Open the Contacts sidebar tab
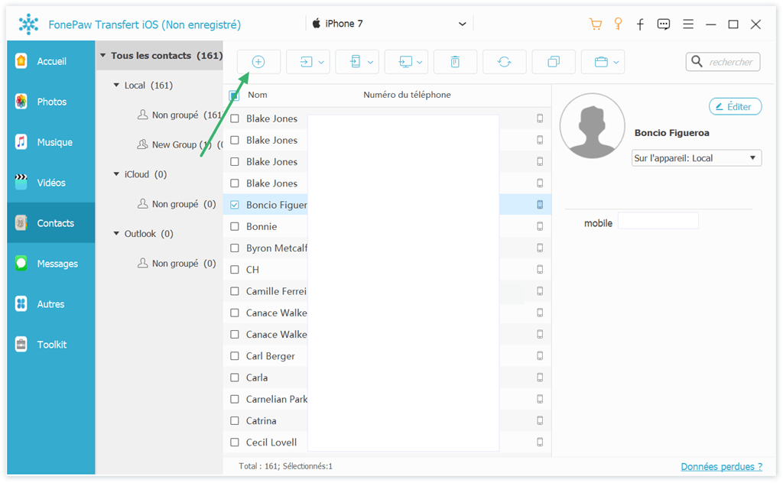Viewport: 783px width, 483px height. [51, 223]
